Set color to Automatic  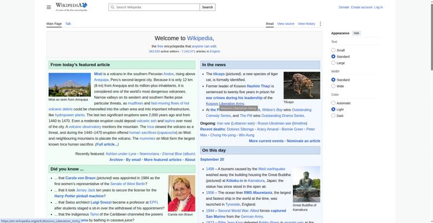click(333, 103)
